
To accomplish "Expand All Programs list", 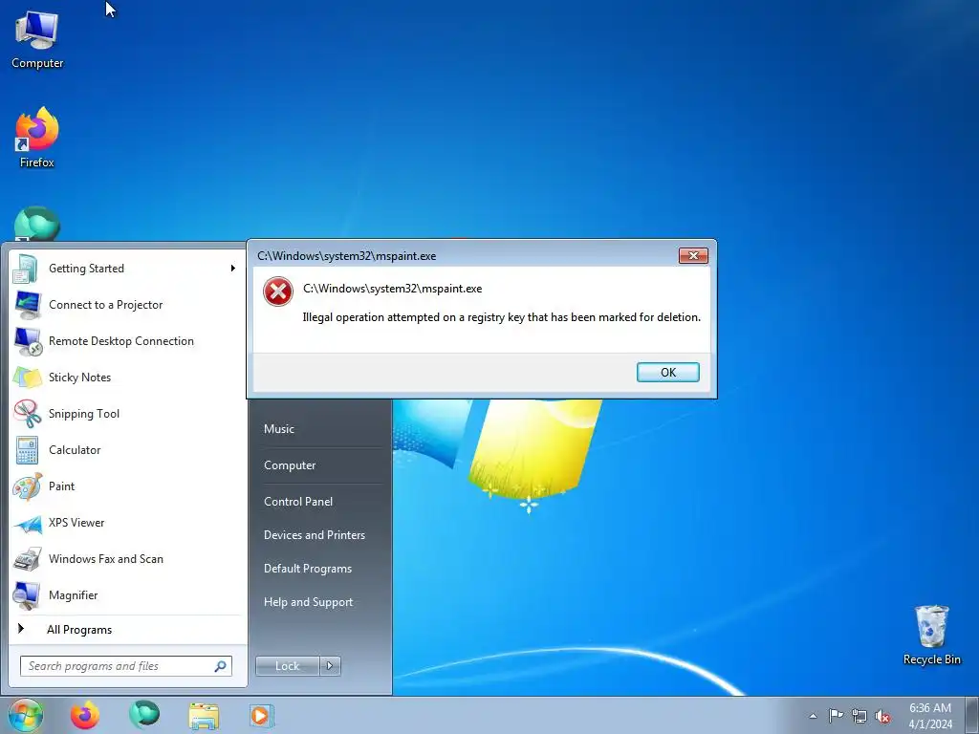I will [79, 630].
